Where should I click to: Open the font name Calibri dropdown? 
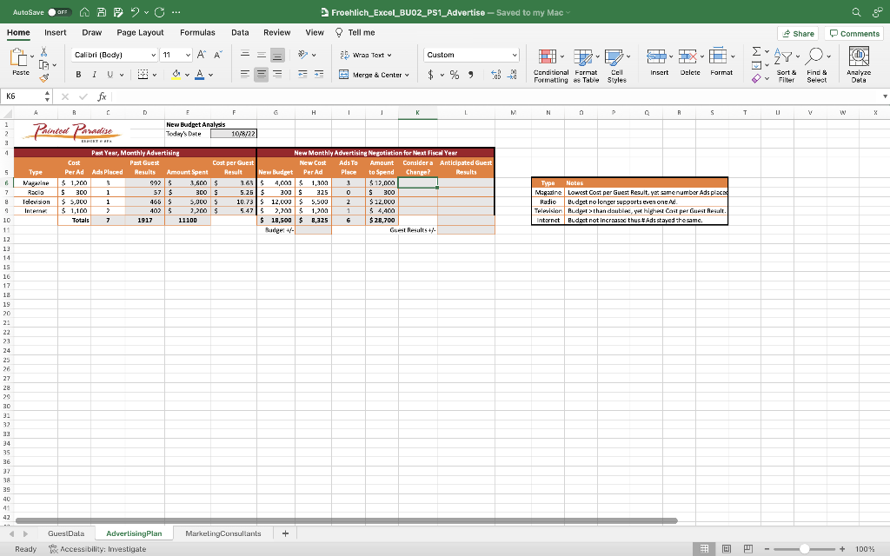pyautogui.click(x=153, y=55)
